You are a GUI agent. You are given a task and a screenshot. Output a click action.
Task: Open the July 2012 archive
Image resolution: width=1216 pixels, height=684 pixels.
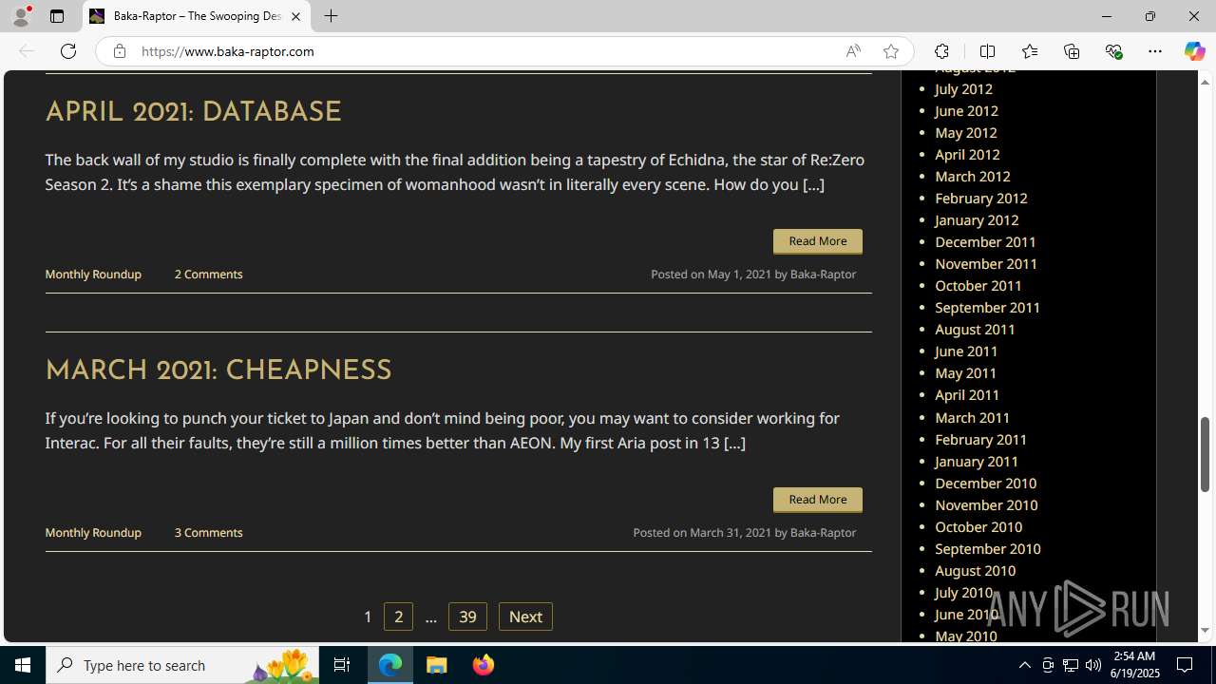tap(963, 88)
